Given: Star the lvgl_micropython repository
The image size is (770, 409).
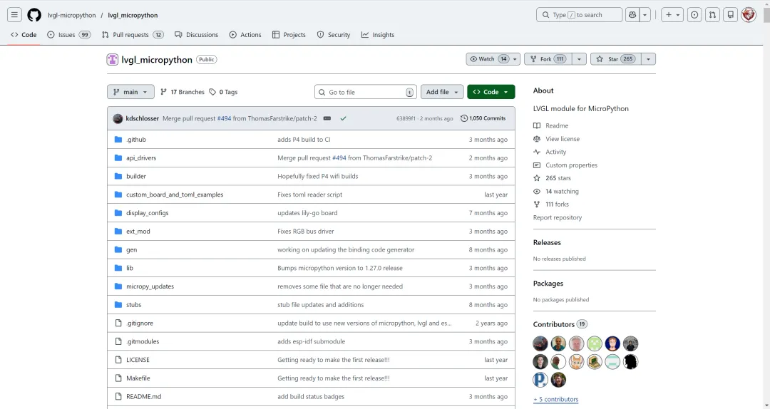Looking at the screenshot, I should (615, 59).
